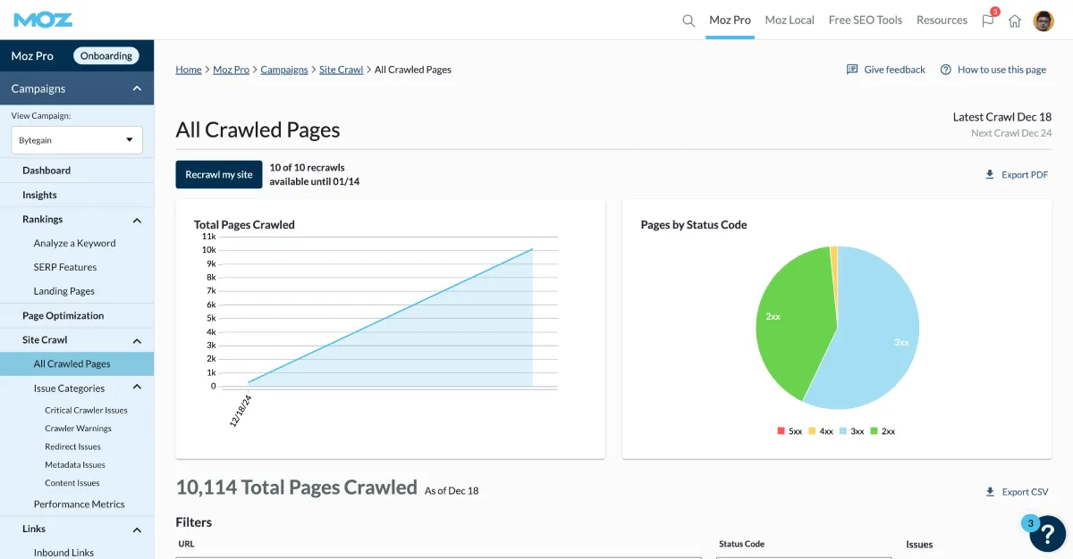Screen dimensions: 1073x559
Task: Open the search magnifier in the top navigation
Action: pos(688,20)
